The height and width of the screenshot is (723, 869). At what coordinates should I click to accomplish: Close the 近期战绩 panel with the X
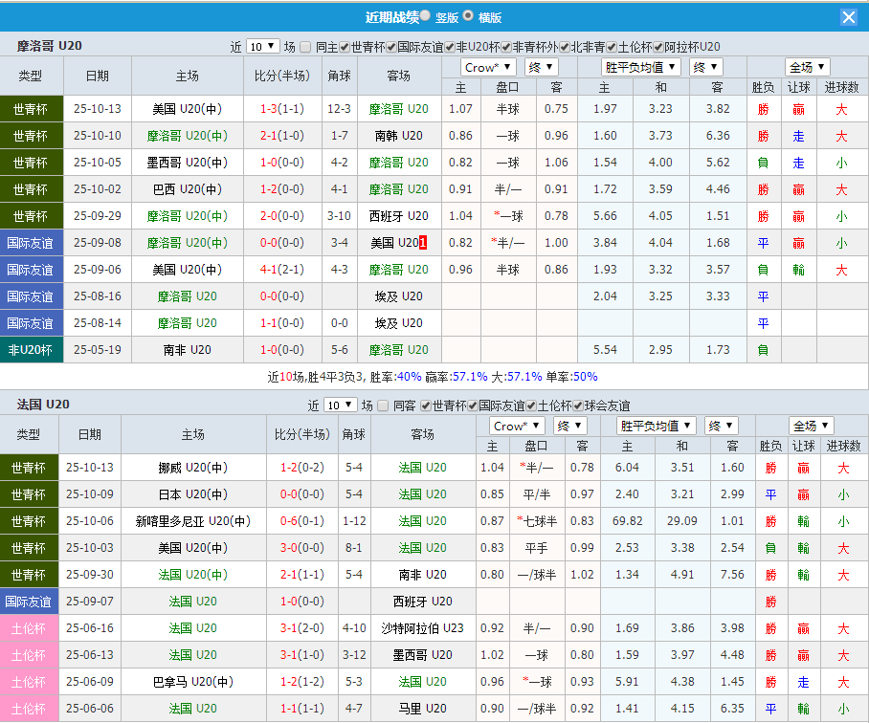tap(849, 16)
